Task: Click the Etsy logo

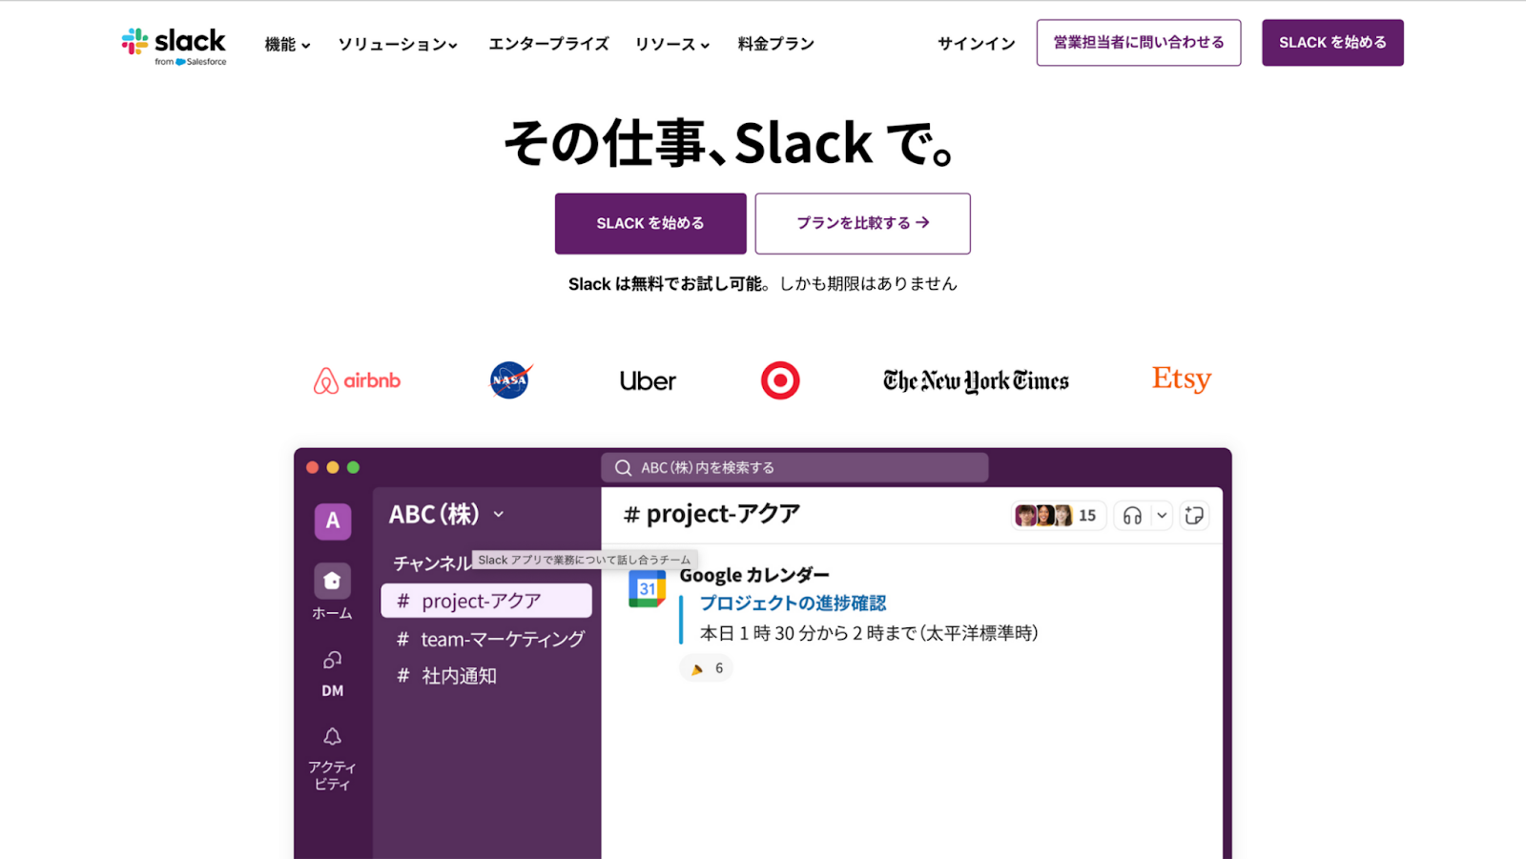Action: click(1182, 378)
